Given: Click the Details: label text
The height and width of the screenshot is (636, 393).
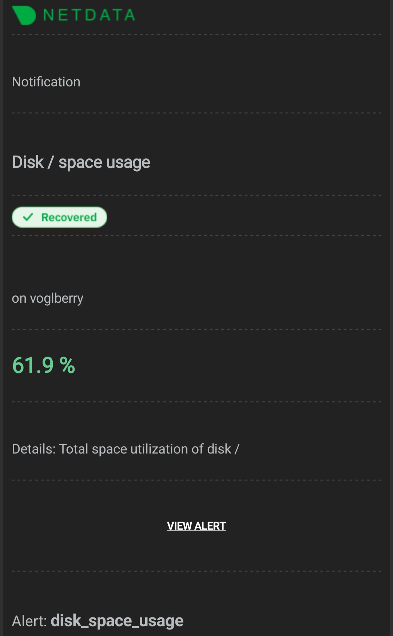Looking at the screenshot, I should (x=33, y=449).
